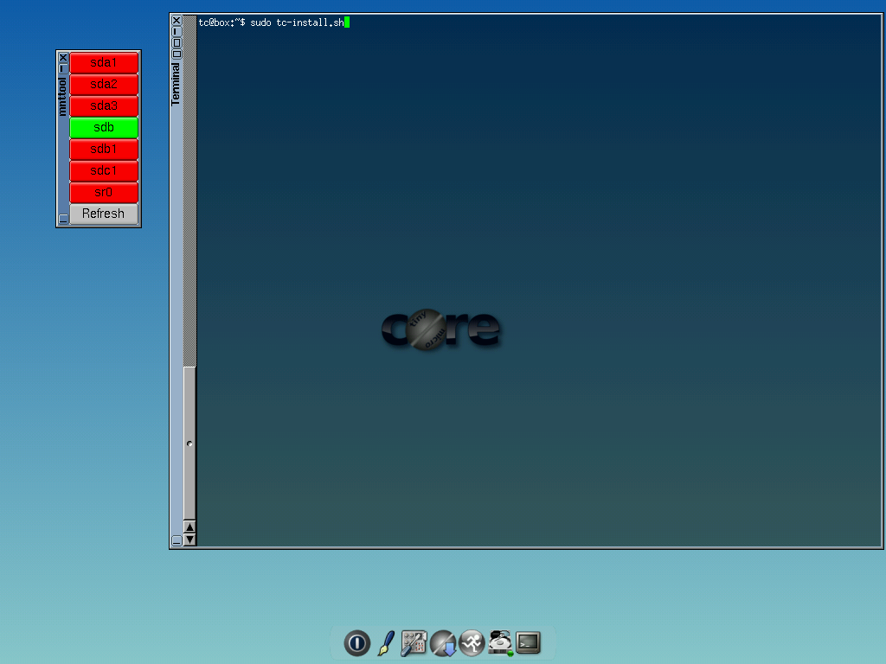This screenshot has width=886, height=664.
Task: Unmount the green sdb device
Action: click(104, 128)
